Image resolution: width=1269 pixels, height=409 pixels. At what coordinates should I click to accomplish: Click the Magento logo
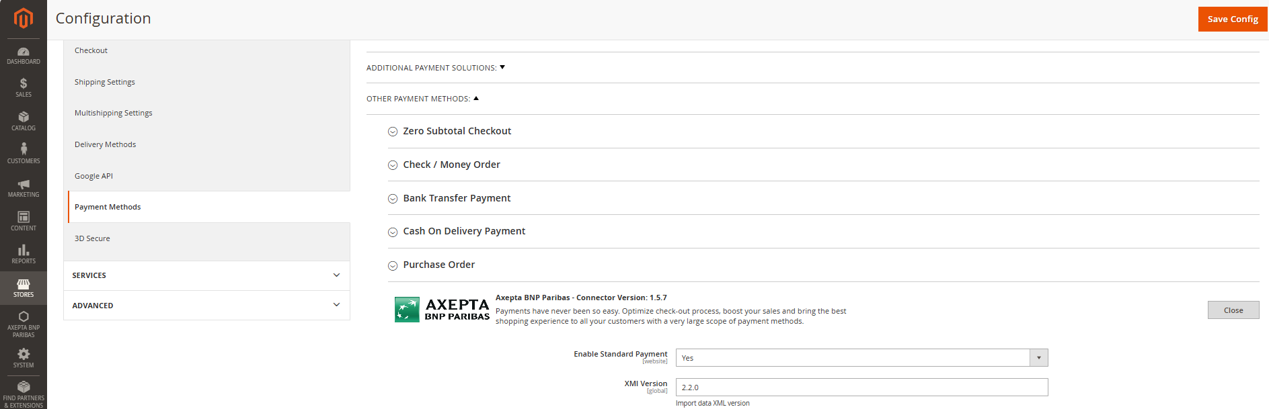point(24,18)
